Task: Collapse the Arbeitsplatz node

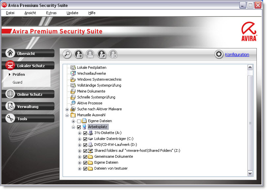Action: [73, 127]
